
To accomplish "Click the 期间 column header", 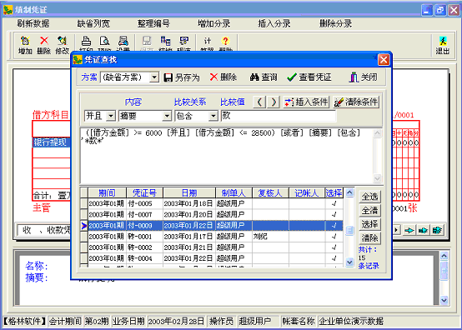I will (x=107, y=193).
